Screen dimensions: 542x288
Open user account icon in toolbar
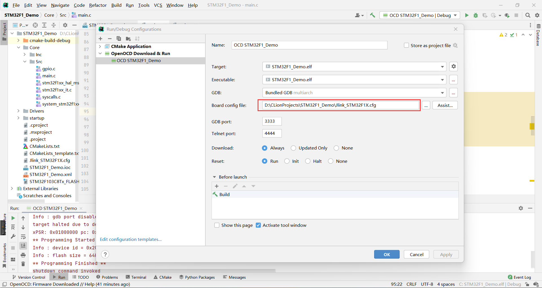pyautogui.click(x=359, y=15)
